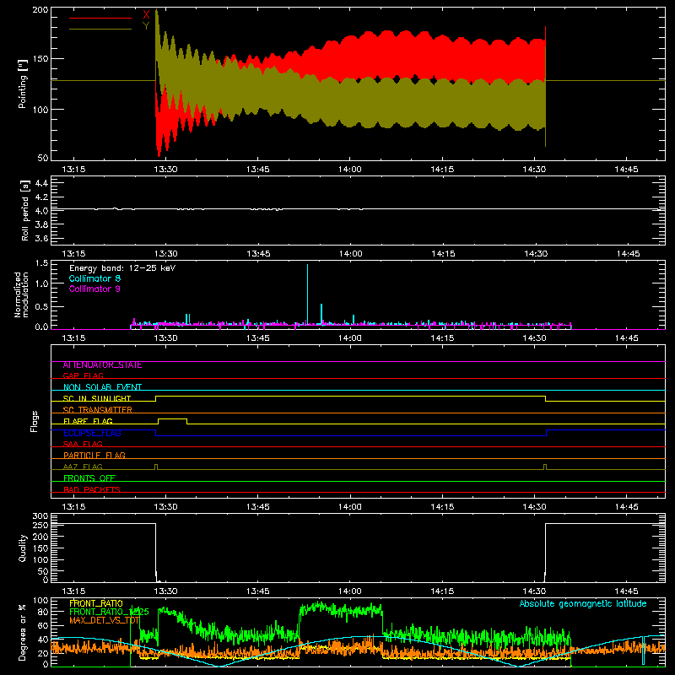Image resolution: width=675 pixels, height=675 pixels.
Task: Click the 'Absolute geomagnetic latitude' legend text
Action: click(583, 604)
